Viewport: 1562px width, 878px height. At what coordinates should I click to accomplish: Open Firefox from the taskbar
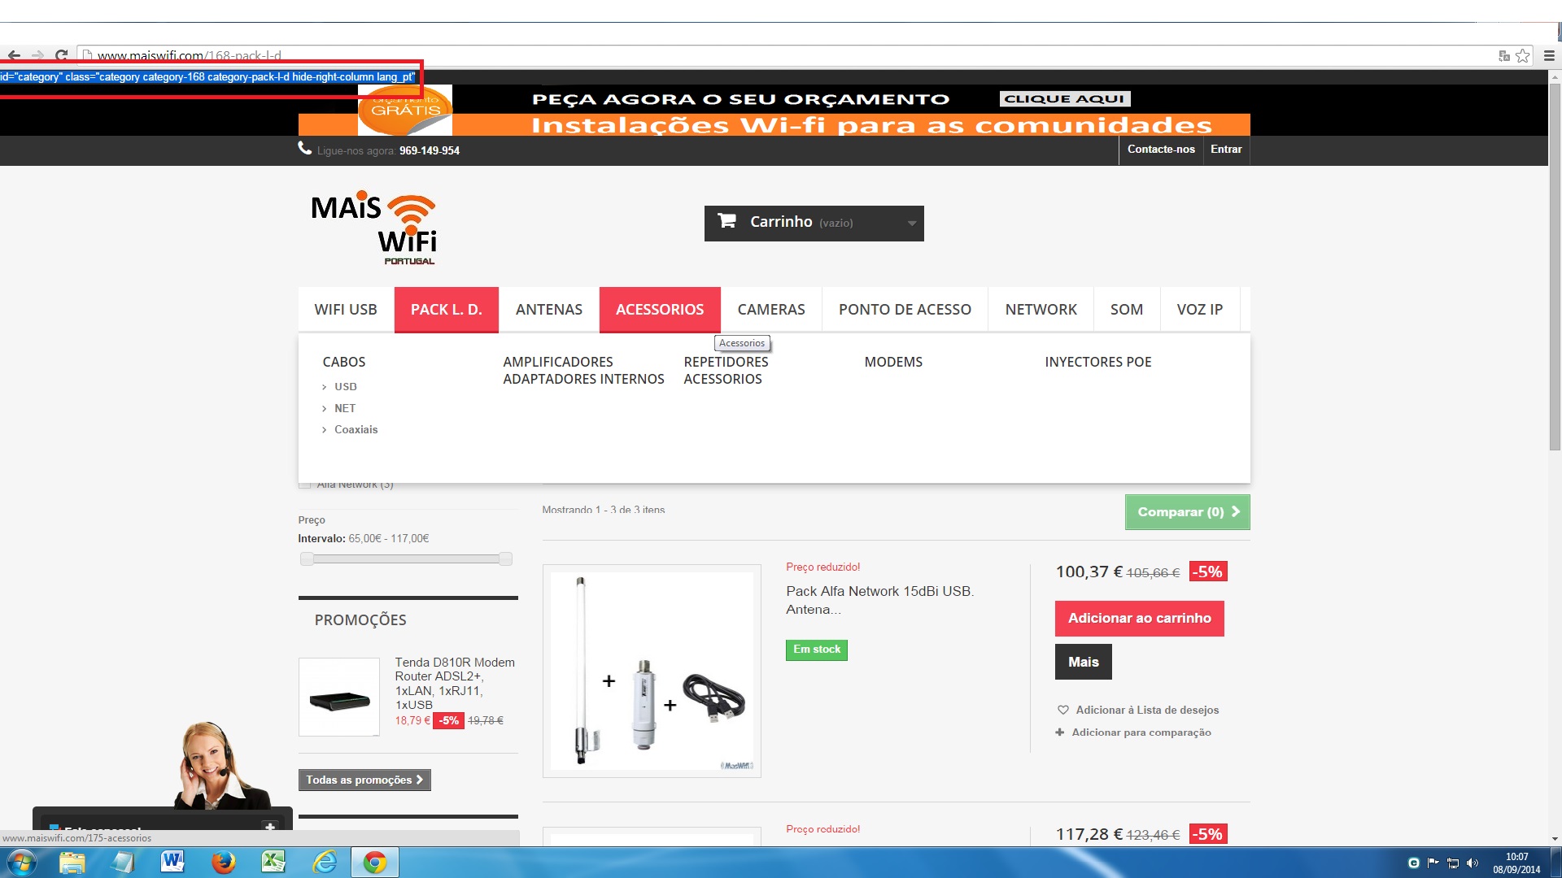pyautogui.click(x=223, y=862)
